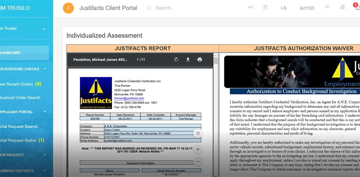
Task: Open the clipboard icon in top bar
Action: click(265, 8)
